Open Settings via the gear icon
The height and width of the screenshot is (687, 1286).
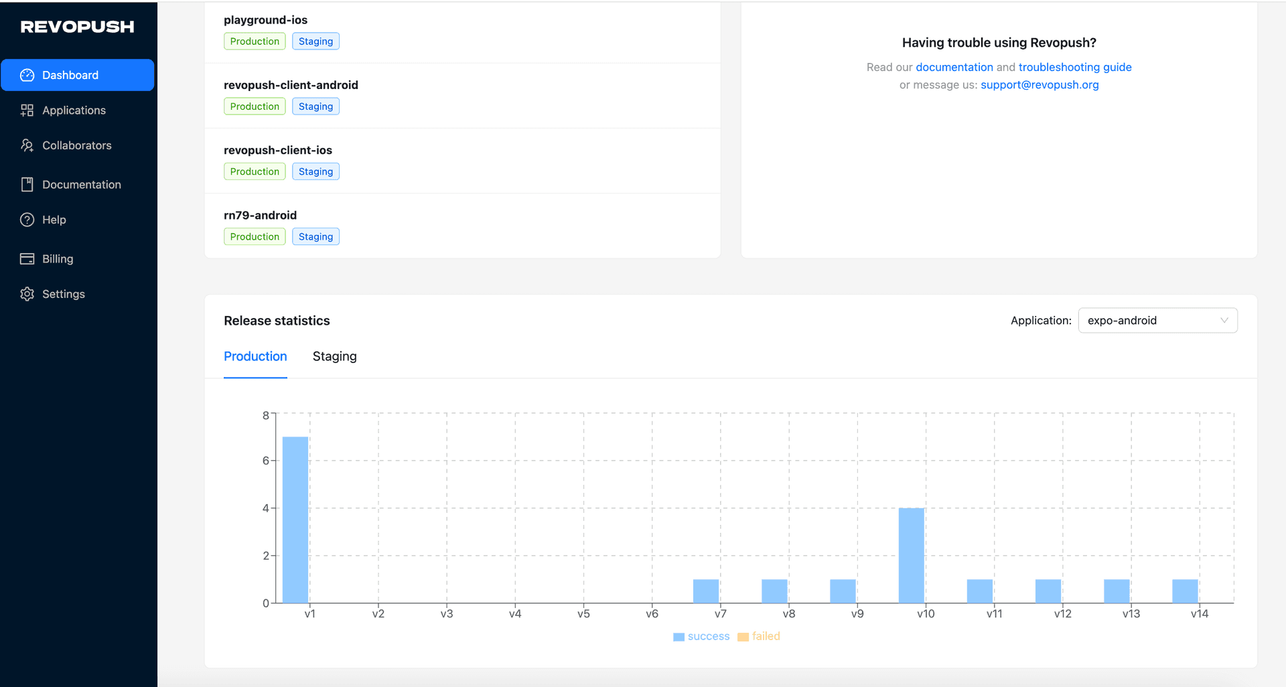pyautogui.click(x=27, y=294)
